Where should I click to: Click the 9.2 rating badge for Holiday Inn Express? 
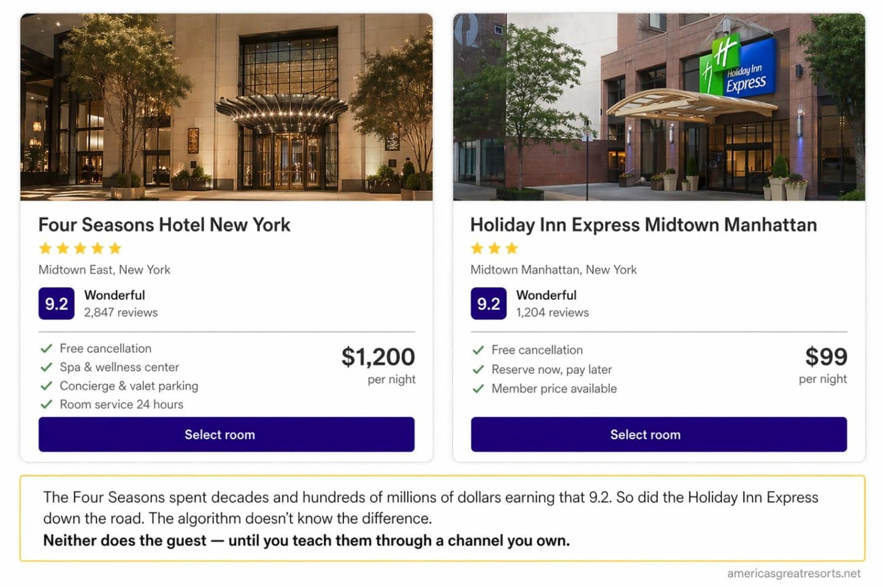488,303
